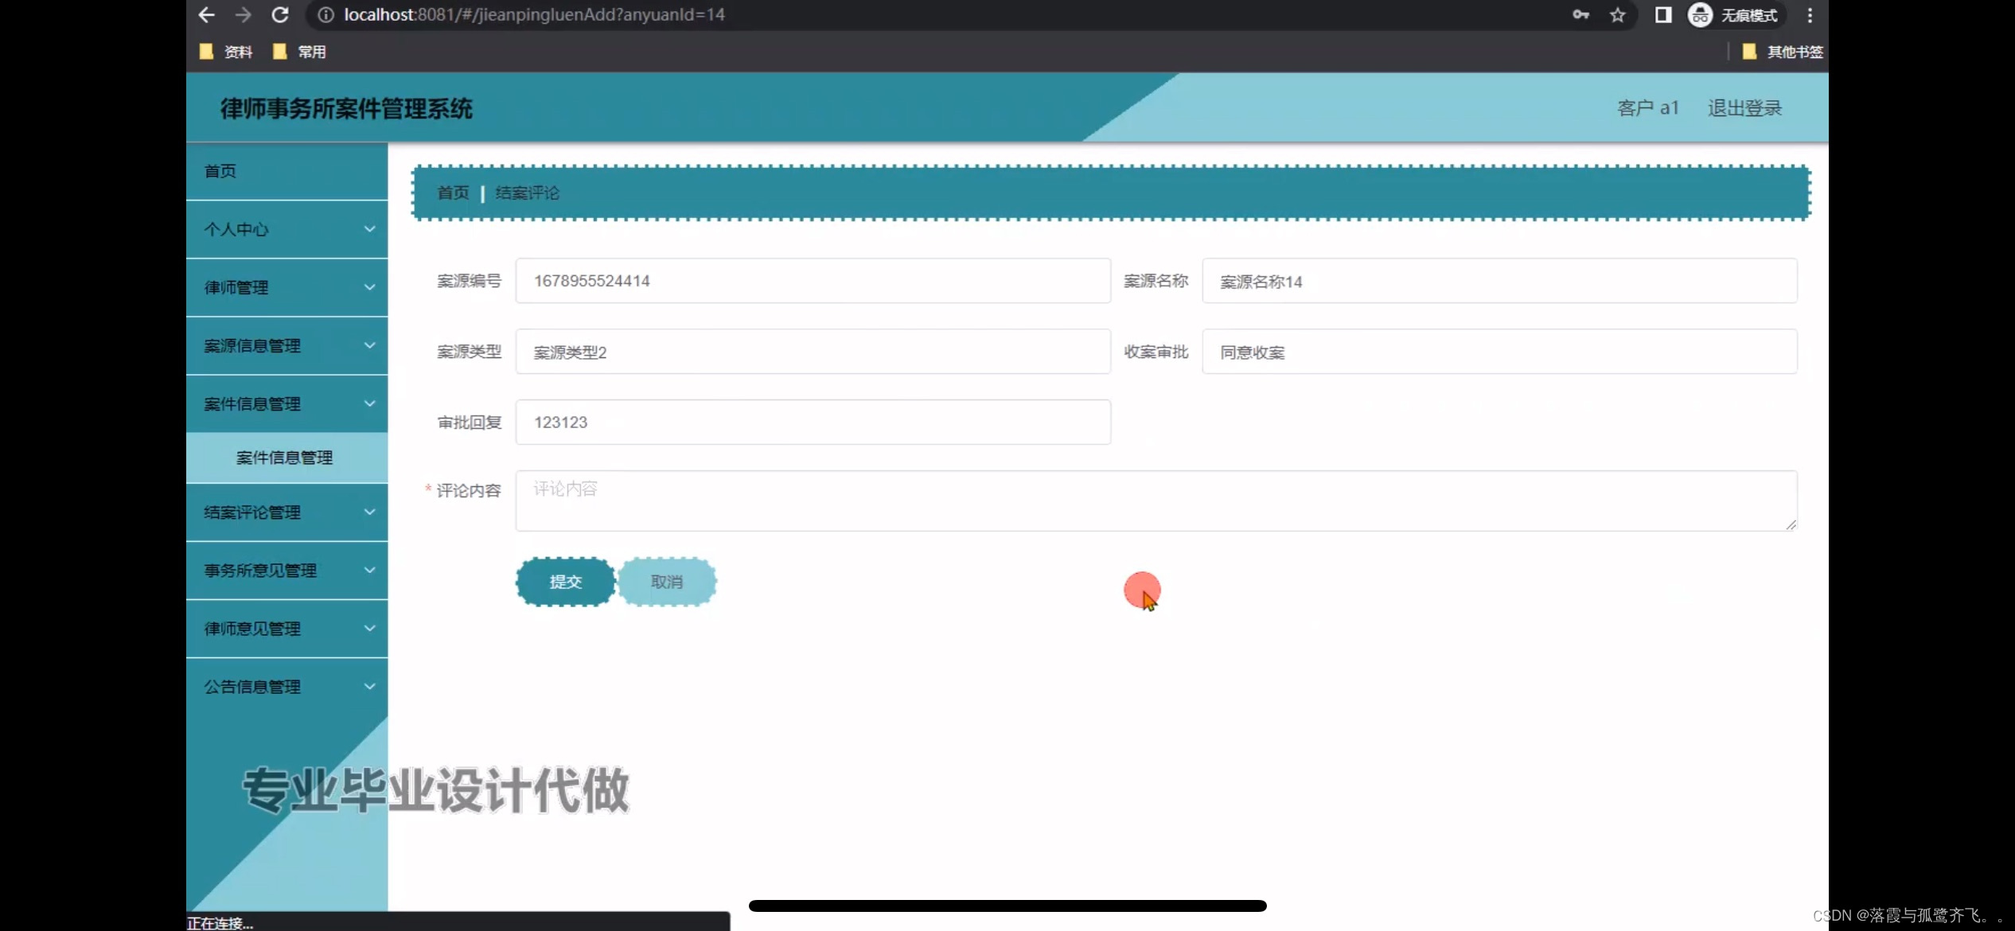
Task: Open 结案评论管理 sidebar menu
Action: tap(286, 512)
